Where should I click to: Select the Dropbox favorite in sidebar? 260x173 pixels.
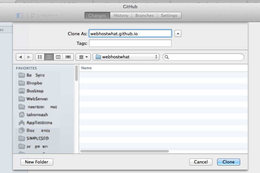tap(30, 83)
